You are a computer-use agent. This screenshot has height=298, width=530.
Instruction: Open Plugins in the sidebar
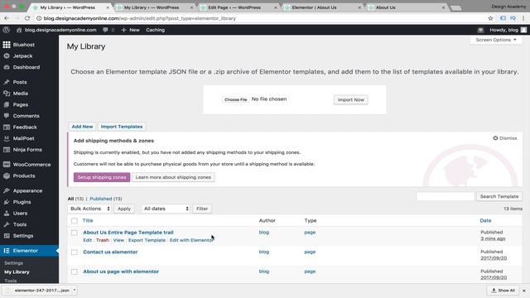tap(22, 202)
